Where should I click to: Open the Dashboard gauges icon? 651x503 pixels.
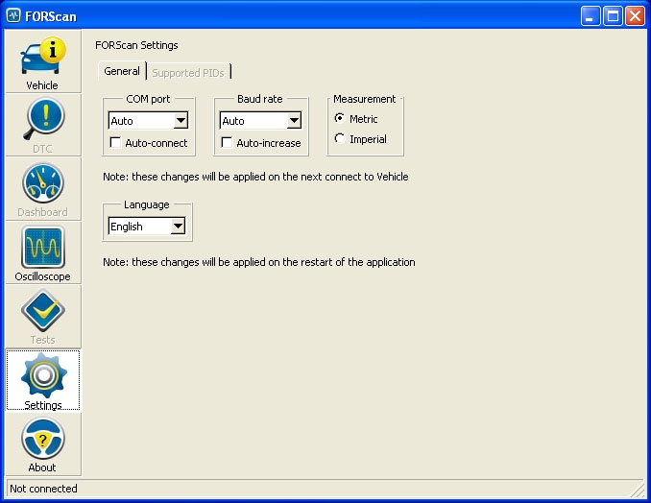[x=42, y=182]
